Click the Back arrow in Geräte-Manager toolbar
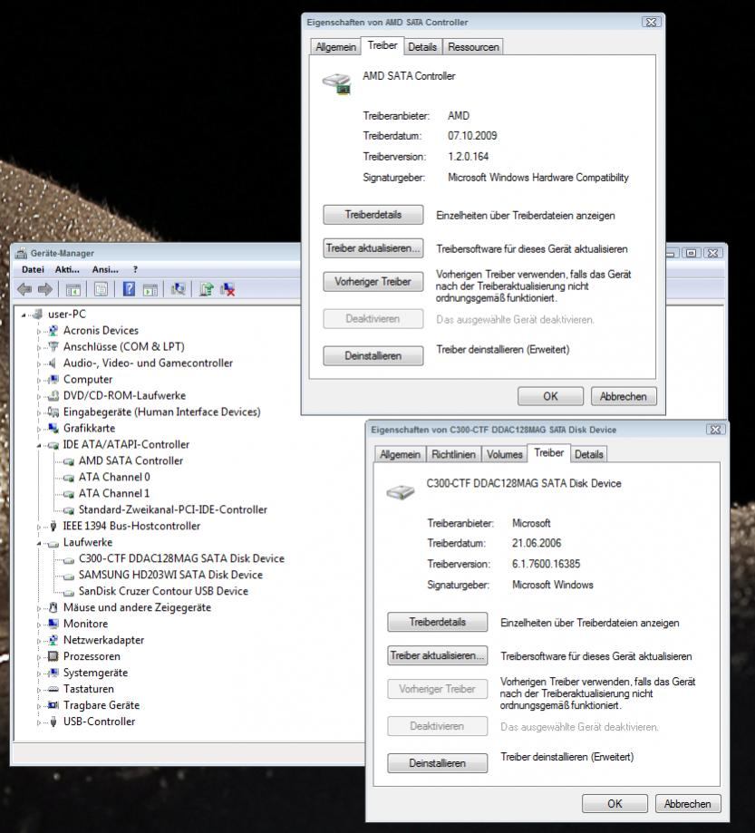The width and height of the screenshot is (755, 833). click(25, 289)
